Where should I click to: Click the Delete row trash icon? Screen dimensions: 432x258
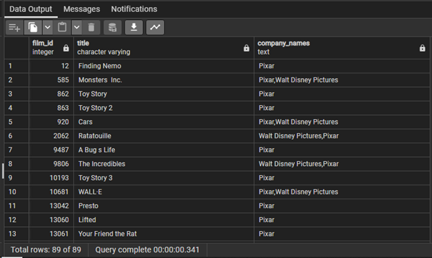[x=91, y=27]
